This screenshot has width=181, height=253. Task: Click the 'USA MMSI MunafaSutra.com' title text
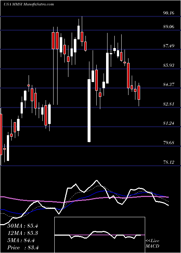click(x=29, y=4)
